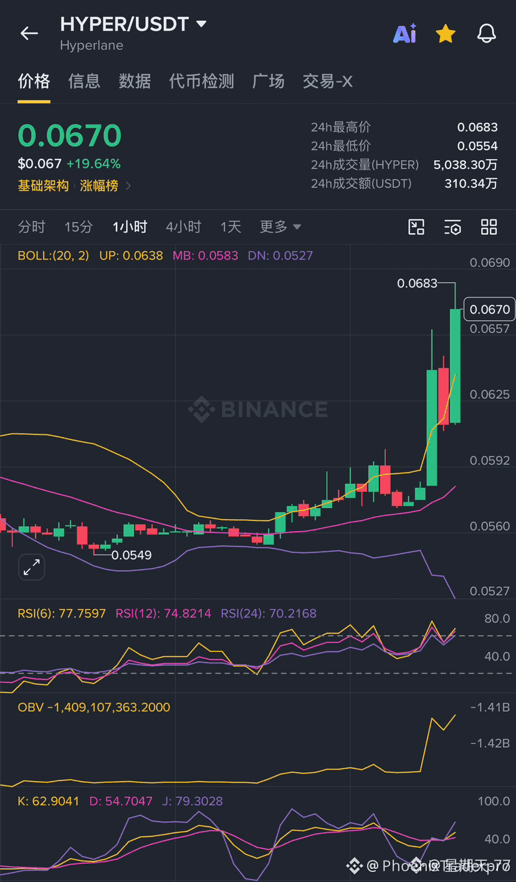The image size is (516, 882).
Task: Click the MB: 0.0583 Bollinger value
Action: tap(205, 256)
